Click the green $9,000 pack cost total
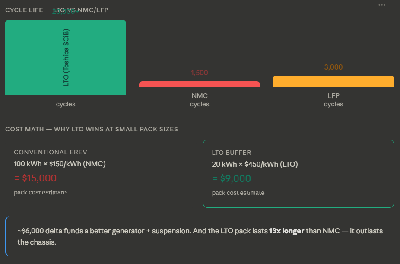Screen dimensions: 400x264 [232, 178]
